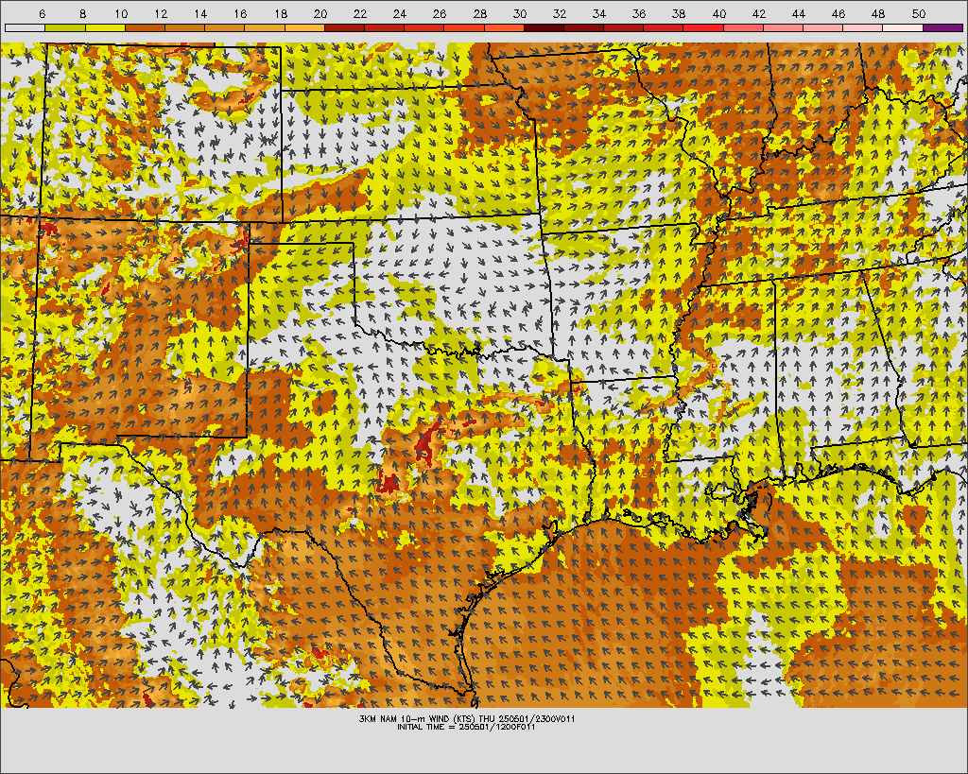
Task: Choose the legend swatch between 34 and 36
Action: point(624,27)
